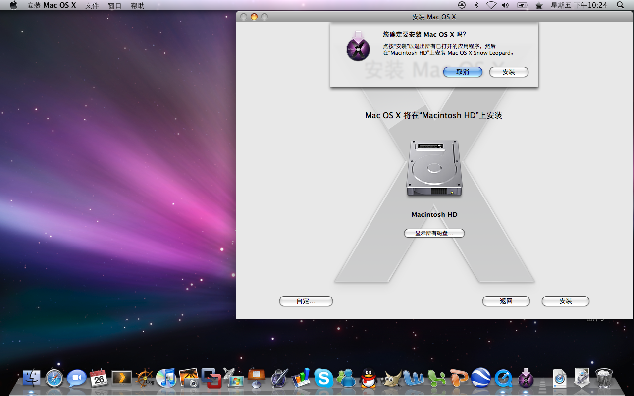Screen dimensions: 634x396
Task: Open QuickTime Player in the Dock
Action: (x=504, y=378)
